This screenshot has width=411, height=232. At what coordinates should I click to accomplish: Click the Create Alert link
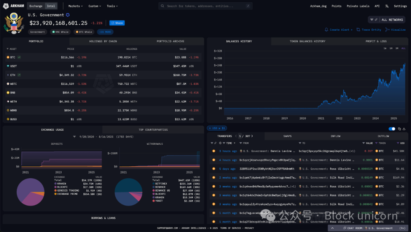point(339,30)
